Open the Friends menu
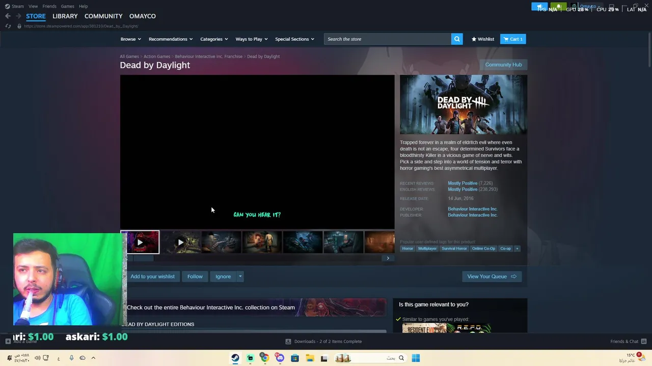 point(49,6)
